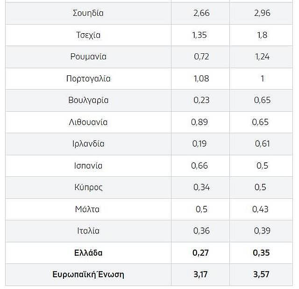Select the 3,57 value for Ευρωπαϊκή Ένωση

coord(261,274)
